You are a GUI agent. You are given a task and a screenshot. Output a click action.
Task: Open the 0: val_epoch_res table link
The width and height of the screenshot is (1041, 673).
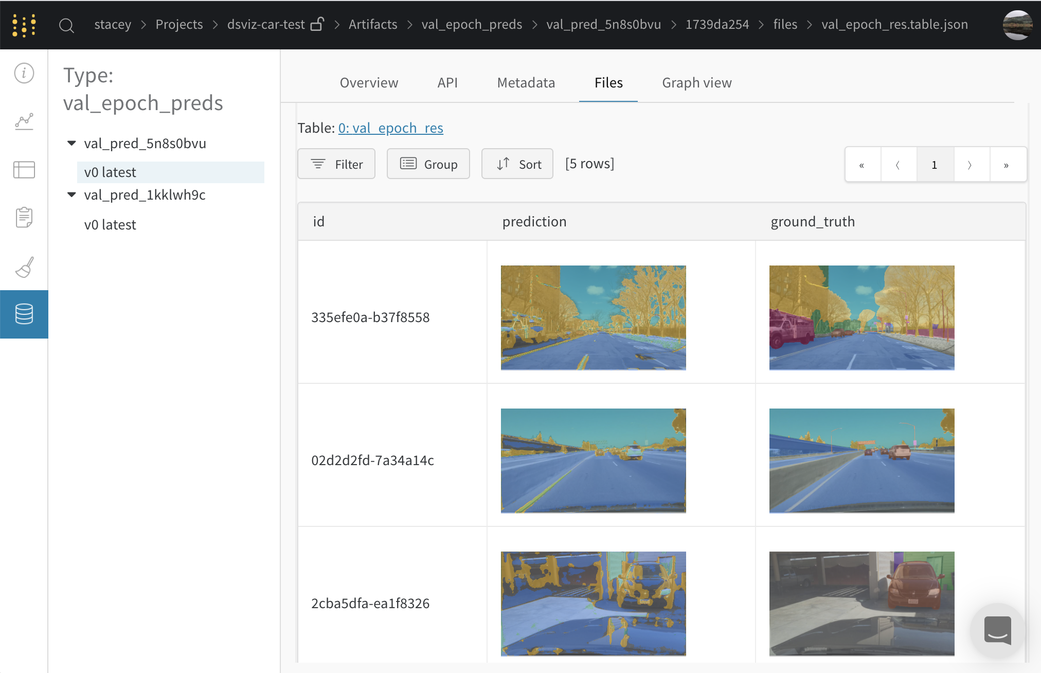[390, 128]
